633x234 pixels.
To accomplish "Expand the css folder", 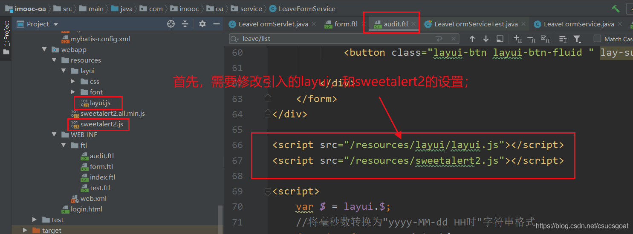I will 73,81.
